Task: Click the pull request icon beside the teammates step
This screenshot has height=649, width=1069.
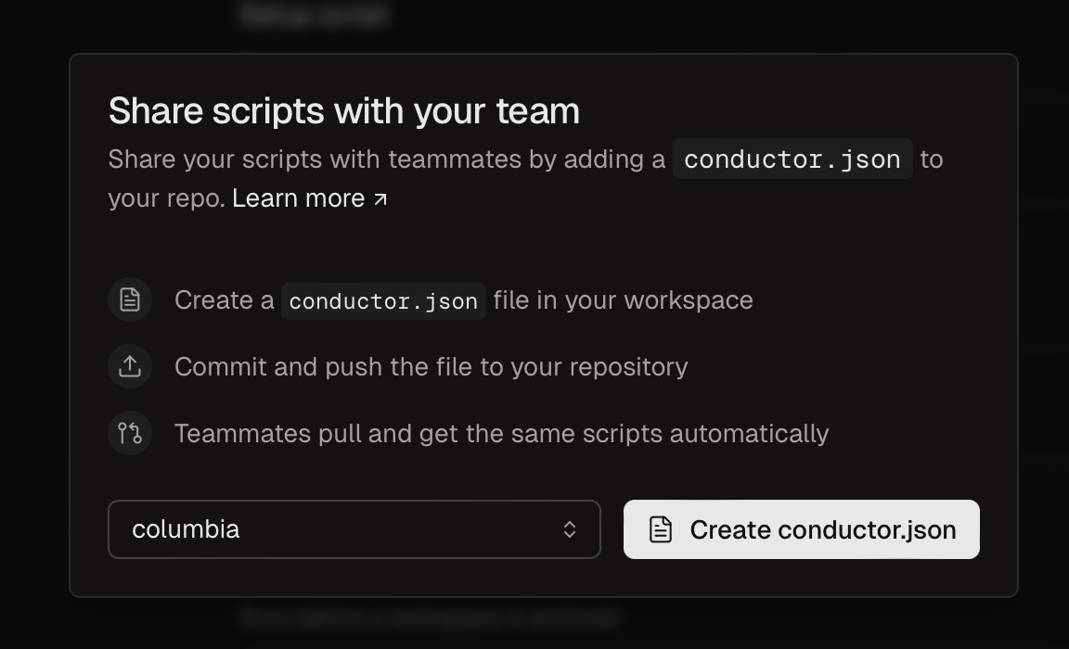Action: [x=129, y=433]
